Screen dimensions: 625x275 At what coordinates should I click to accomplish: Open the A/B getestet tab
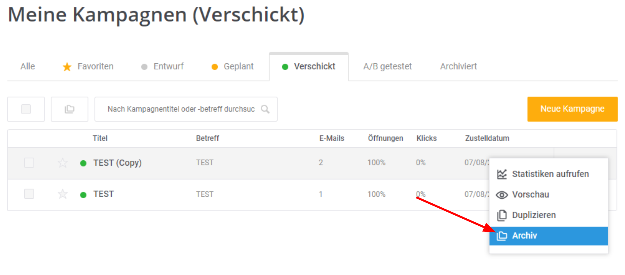[388, 66]
